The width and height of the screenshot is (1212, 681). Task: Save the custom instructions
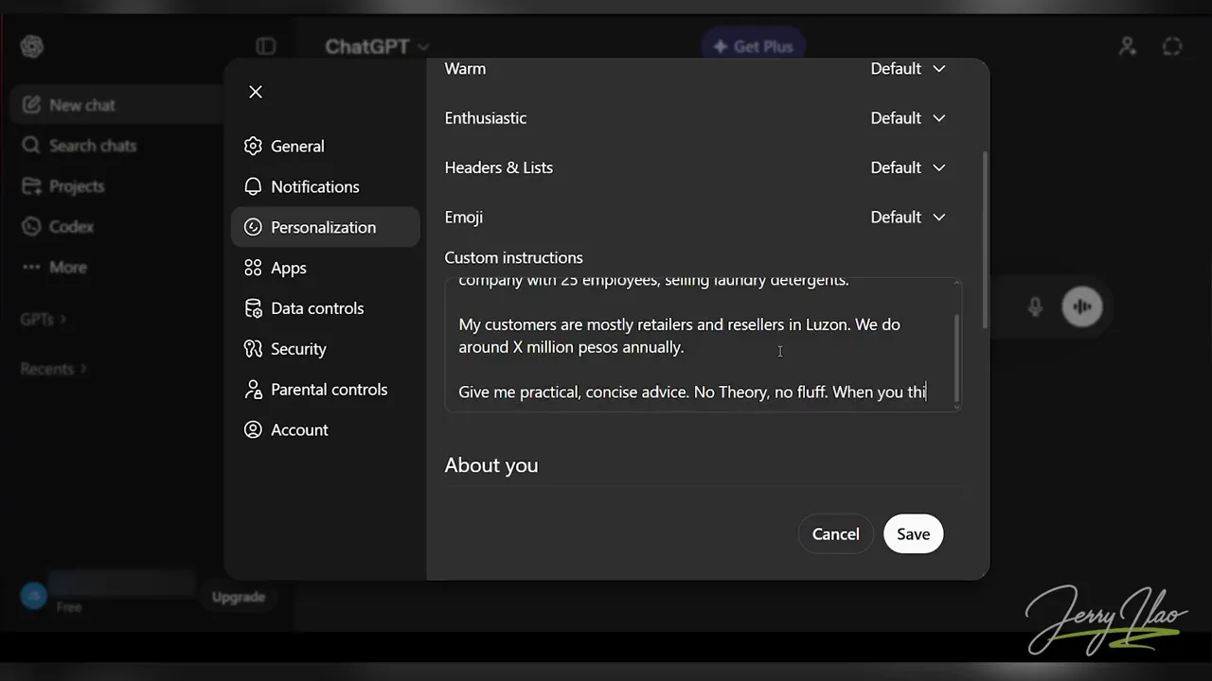click(913, 534)
